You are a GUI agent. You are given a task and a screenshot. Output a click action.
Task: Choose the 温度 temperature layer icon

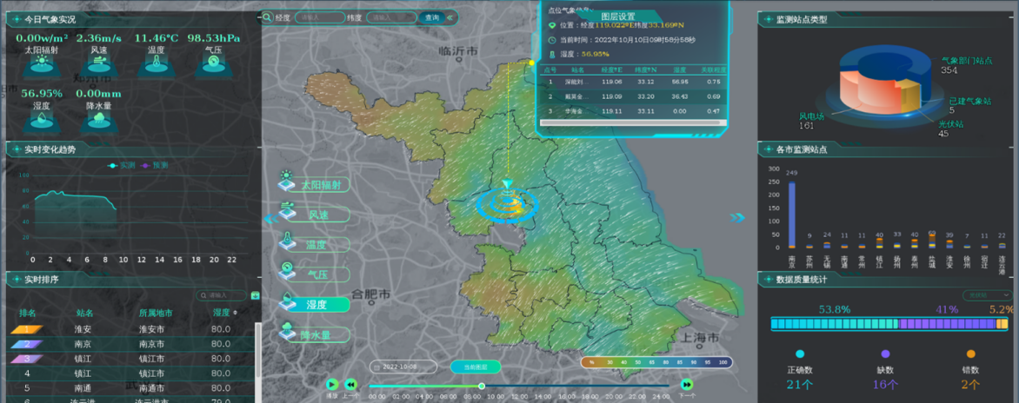coord(288,244)
